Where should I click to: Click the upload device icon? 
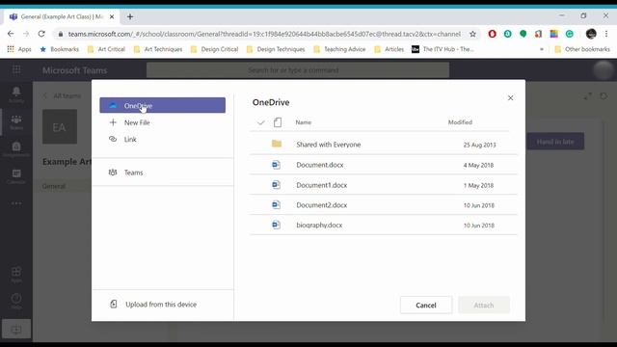(114, 304)
